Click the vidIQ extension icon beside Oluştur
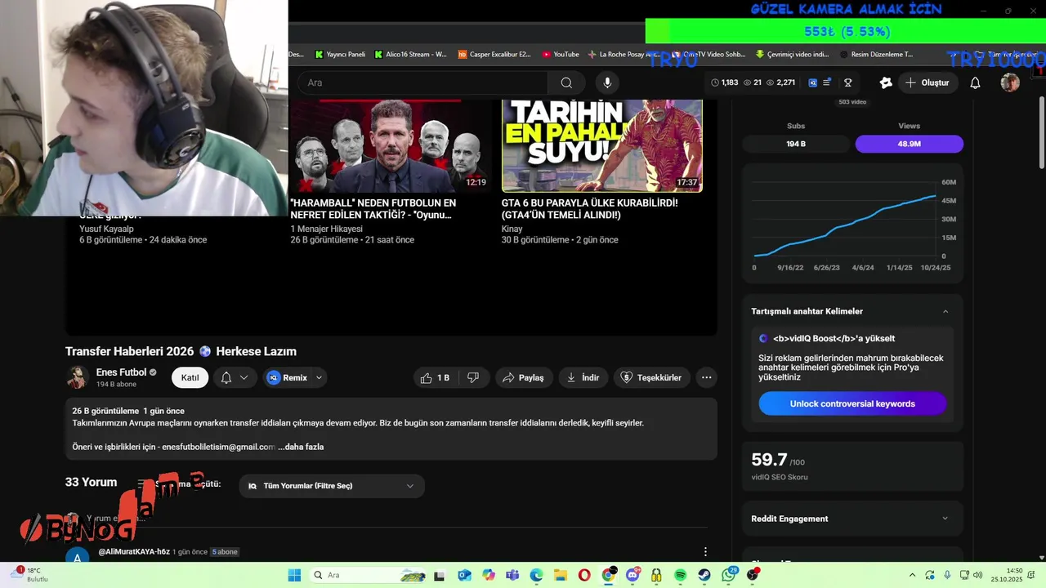 tap(886, 82)
